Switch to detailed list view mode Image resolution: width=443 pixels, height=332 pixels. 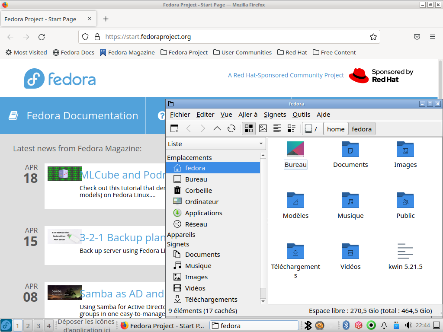[291, 129]
